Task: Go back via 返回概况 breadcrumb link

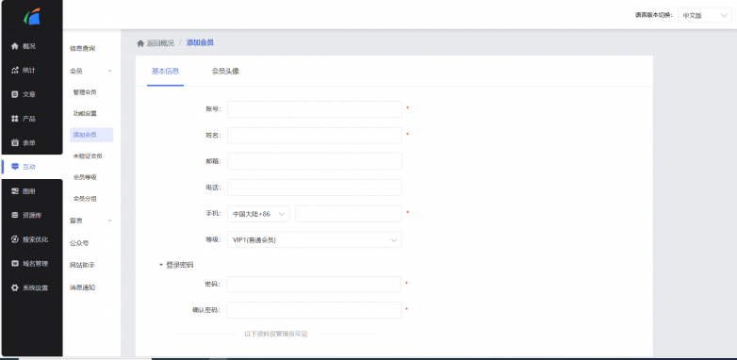Action: point(160,42)
